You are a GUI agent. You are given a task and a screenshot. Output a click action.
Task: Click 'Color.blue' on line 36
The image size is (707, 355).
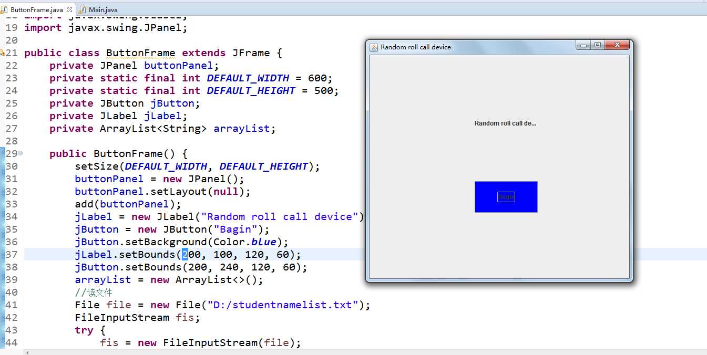(244, 242)
